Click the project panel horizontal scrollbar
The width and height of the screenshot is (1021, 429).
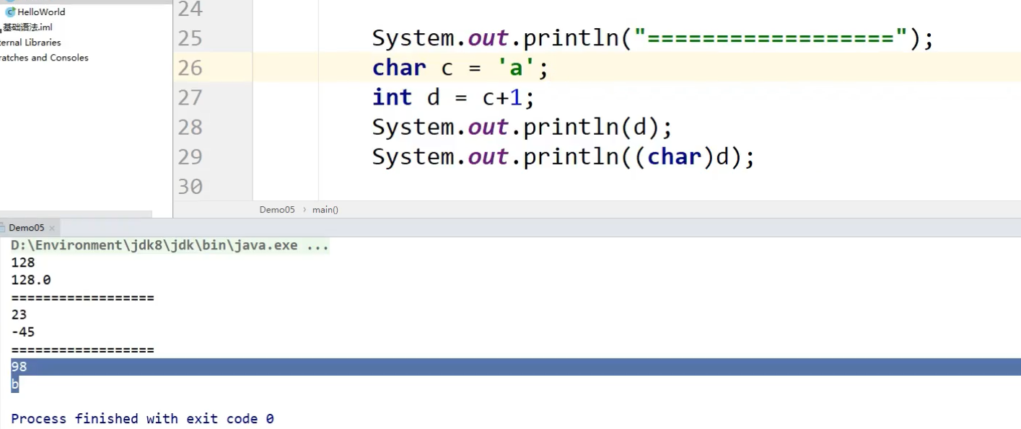pos(76,214)
